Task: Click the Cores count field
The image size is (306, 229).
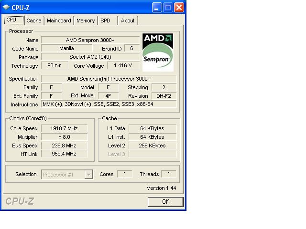Action: [125, 174]
